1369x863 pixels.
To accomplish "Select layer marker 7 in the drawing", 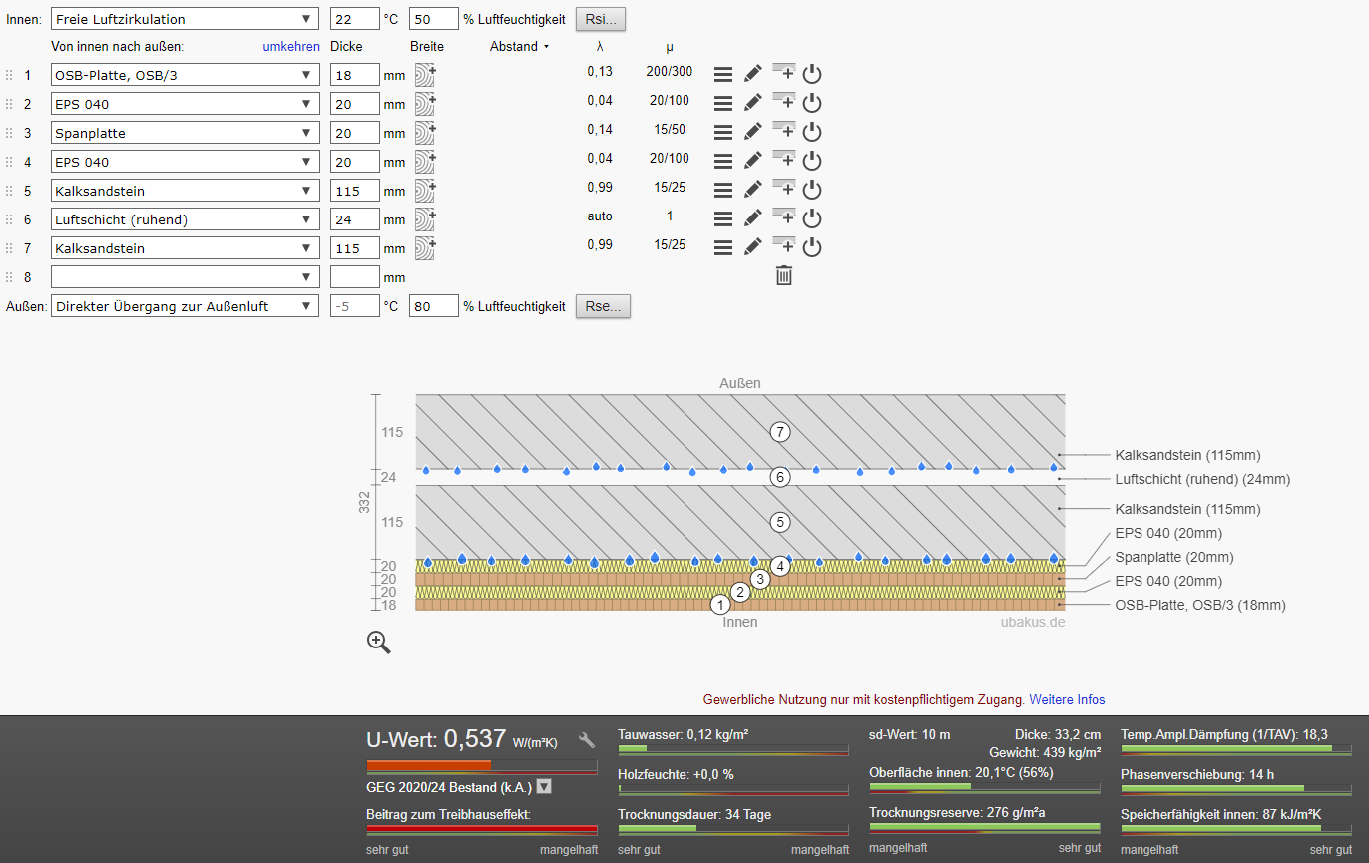I will point(780,431).
